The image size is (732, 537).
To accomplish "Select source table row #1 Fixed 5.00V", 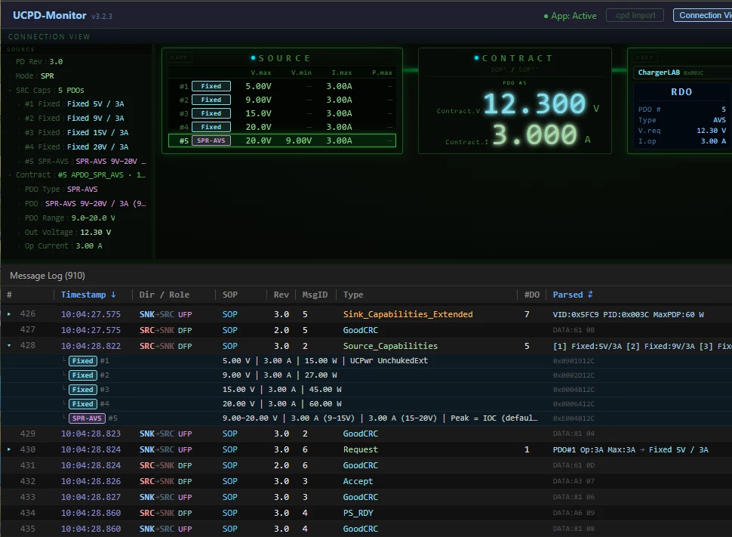I will 282,86.
